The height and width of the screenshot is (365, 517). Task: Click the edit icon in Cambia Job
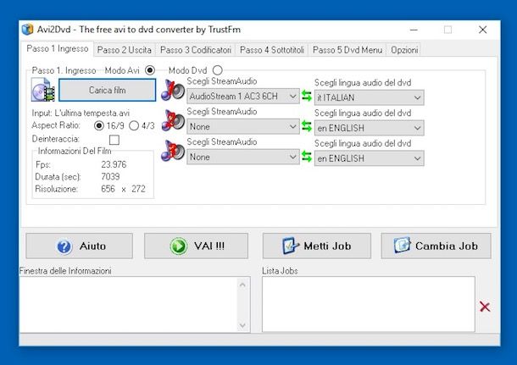point(403,246)
